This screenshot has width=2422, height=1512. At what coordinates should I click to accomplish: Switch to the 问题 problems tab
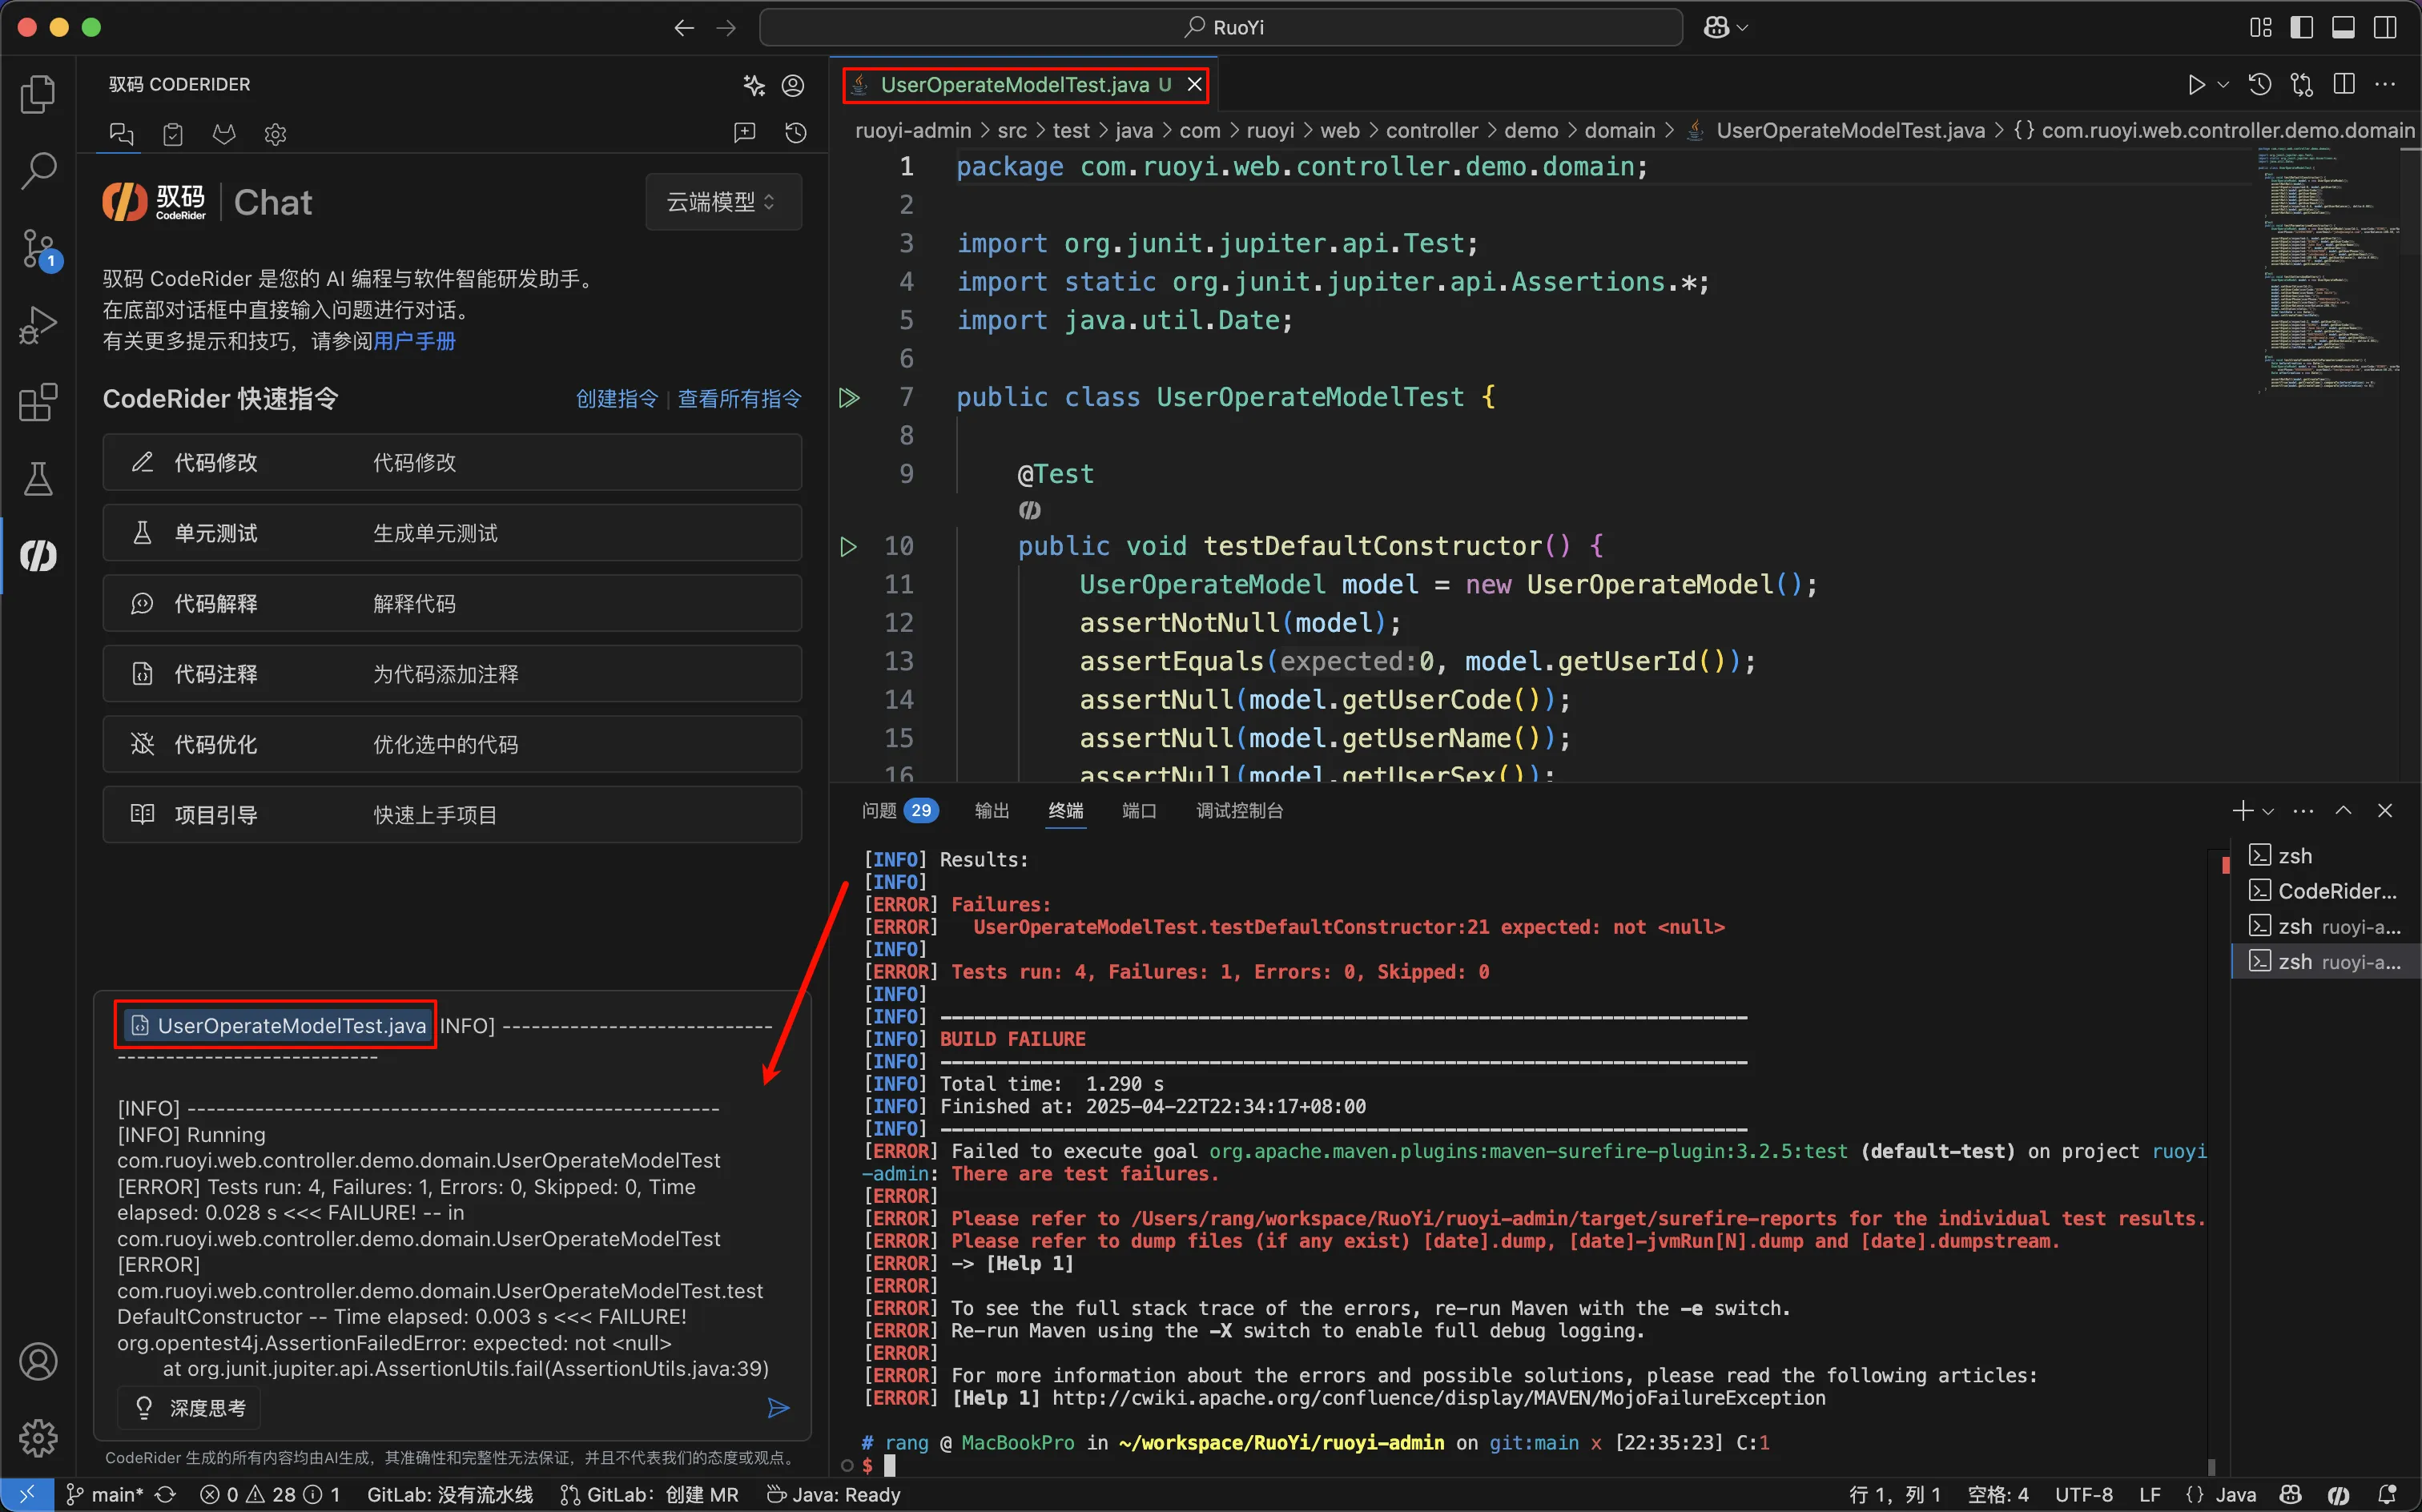880,811
